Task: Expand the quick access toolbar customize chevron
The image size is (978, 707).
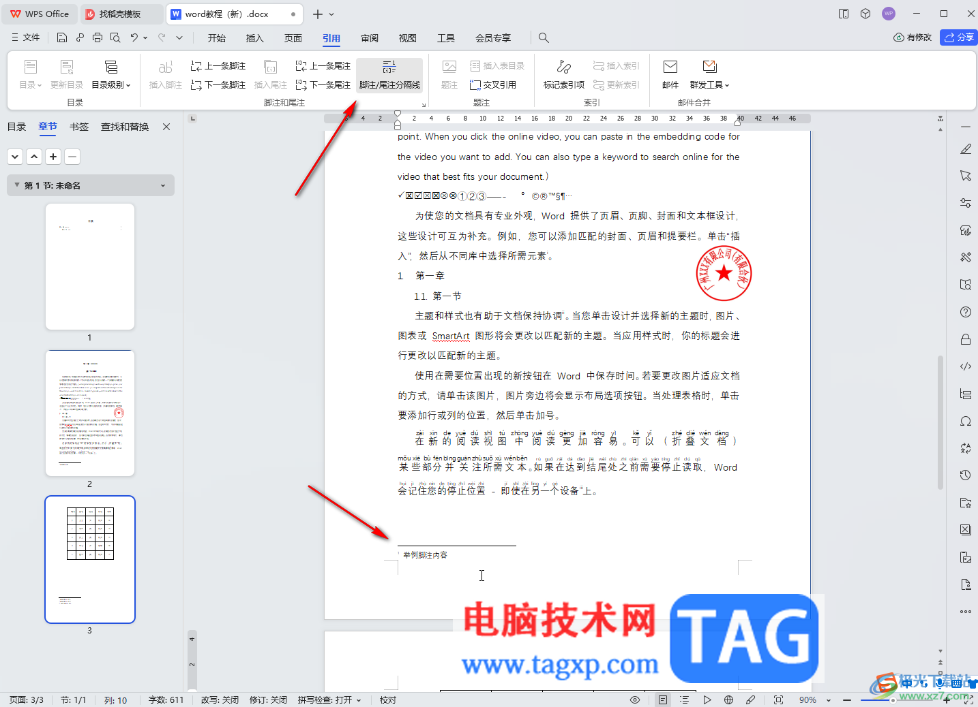Action: [x=179, y=38]
